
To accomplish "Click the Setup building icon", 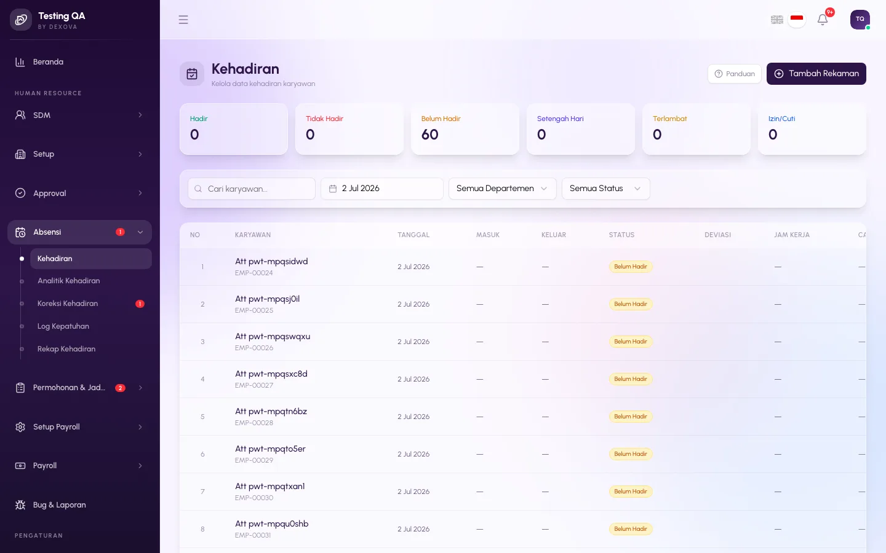I will [x=20, y=154].
